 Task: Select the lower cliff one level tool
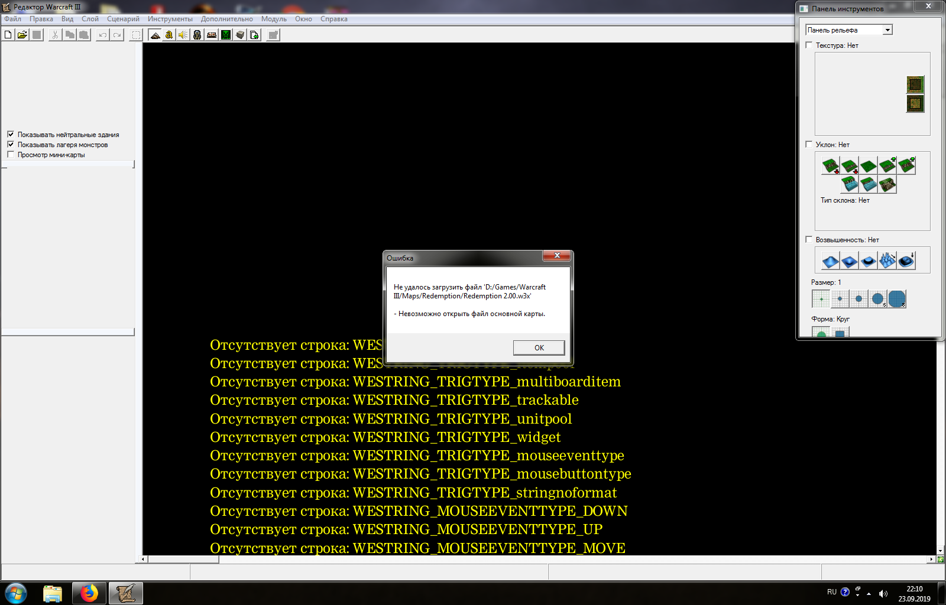(x=850, y=166)
